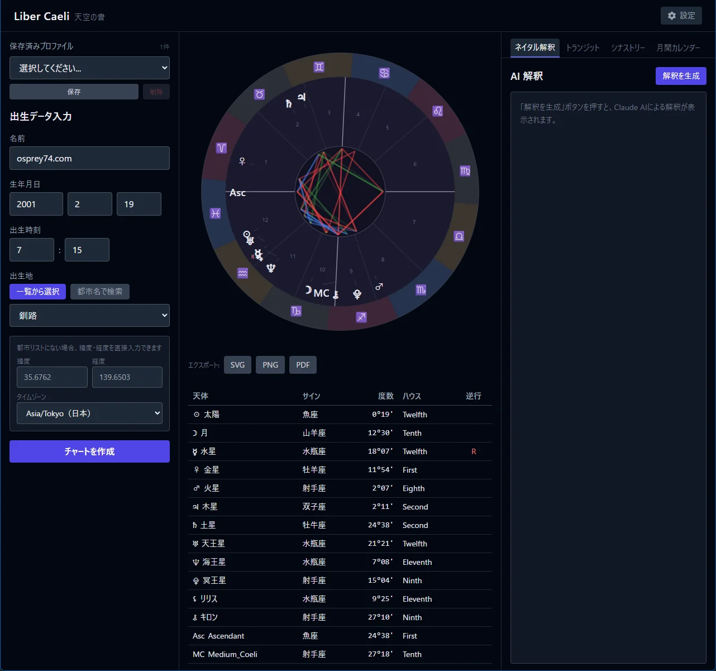Select the Taurus glyph on the chart ring
The height and width of the screenshot is (671, 716).
259,94
